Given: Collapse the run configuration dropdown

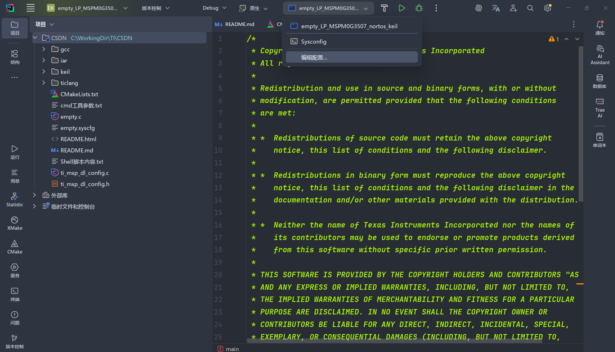Looking at the screenshot, I should click(328, 8).
